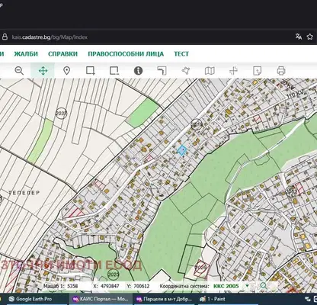The width and height of the screenshot is (317, 305).
Task: Select the measure angle/distance tool
Action: click(x=162, y=71)
